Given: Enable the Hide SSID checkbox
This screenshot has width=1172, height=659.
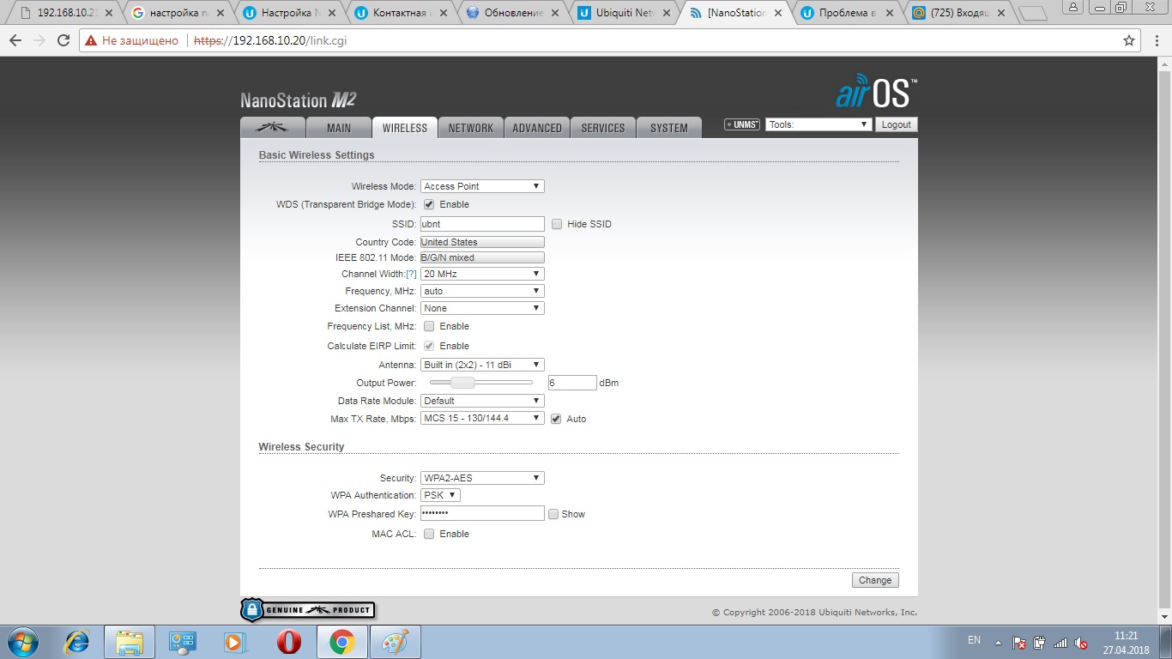Looking at the screenshot, I should point(557,224).
